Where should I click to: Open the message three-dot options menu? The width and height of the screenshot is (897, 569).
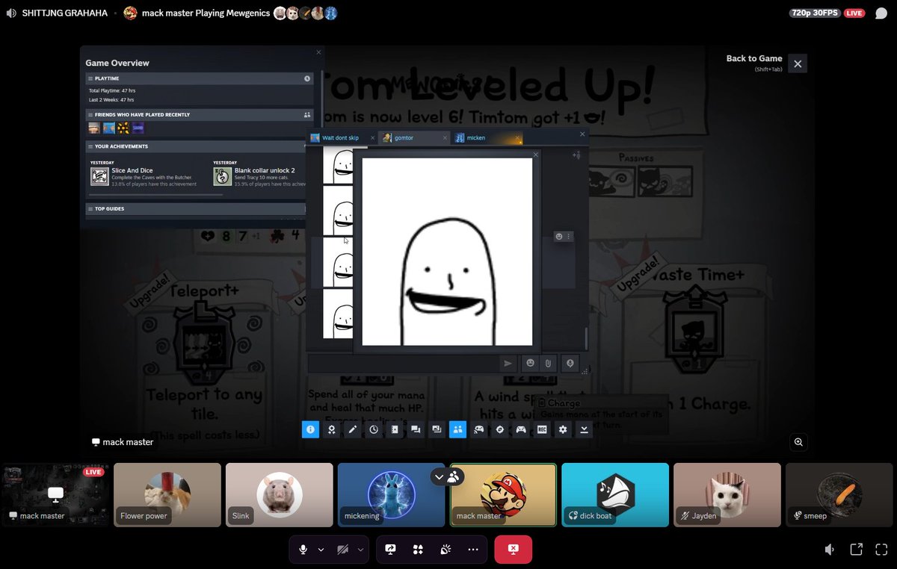coord(568,237)
